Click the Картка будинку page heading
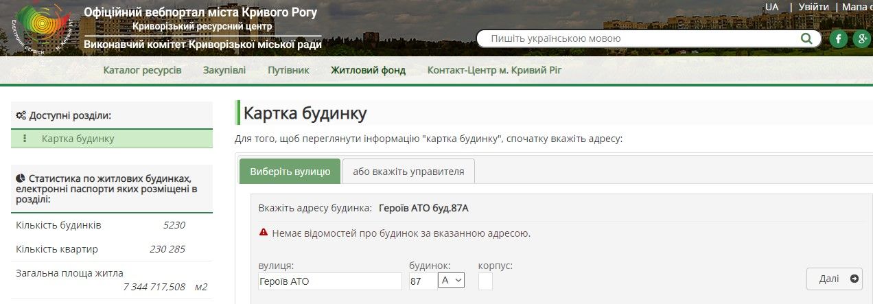The width and height of the screenshot is (873, 304). tap(305, 113)
